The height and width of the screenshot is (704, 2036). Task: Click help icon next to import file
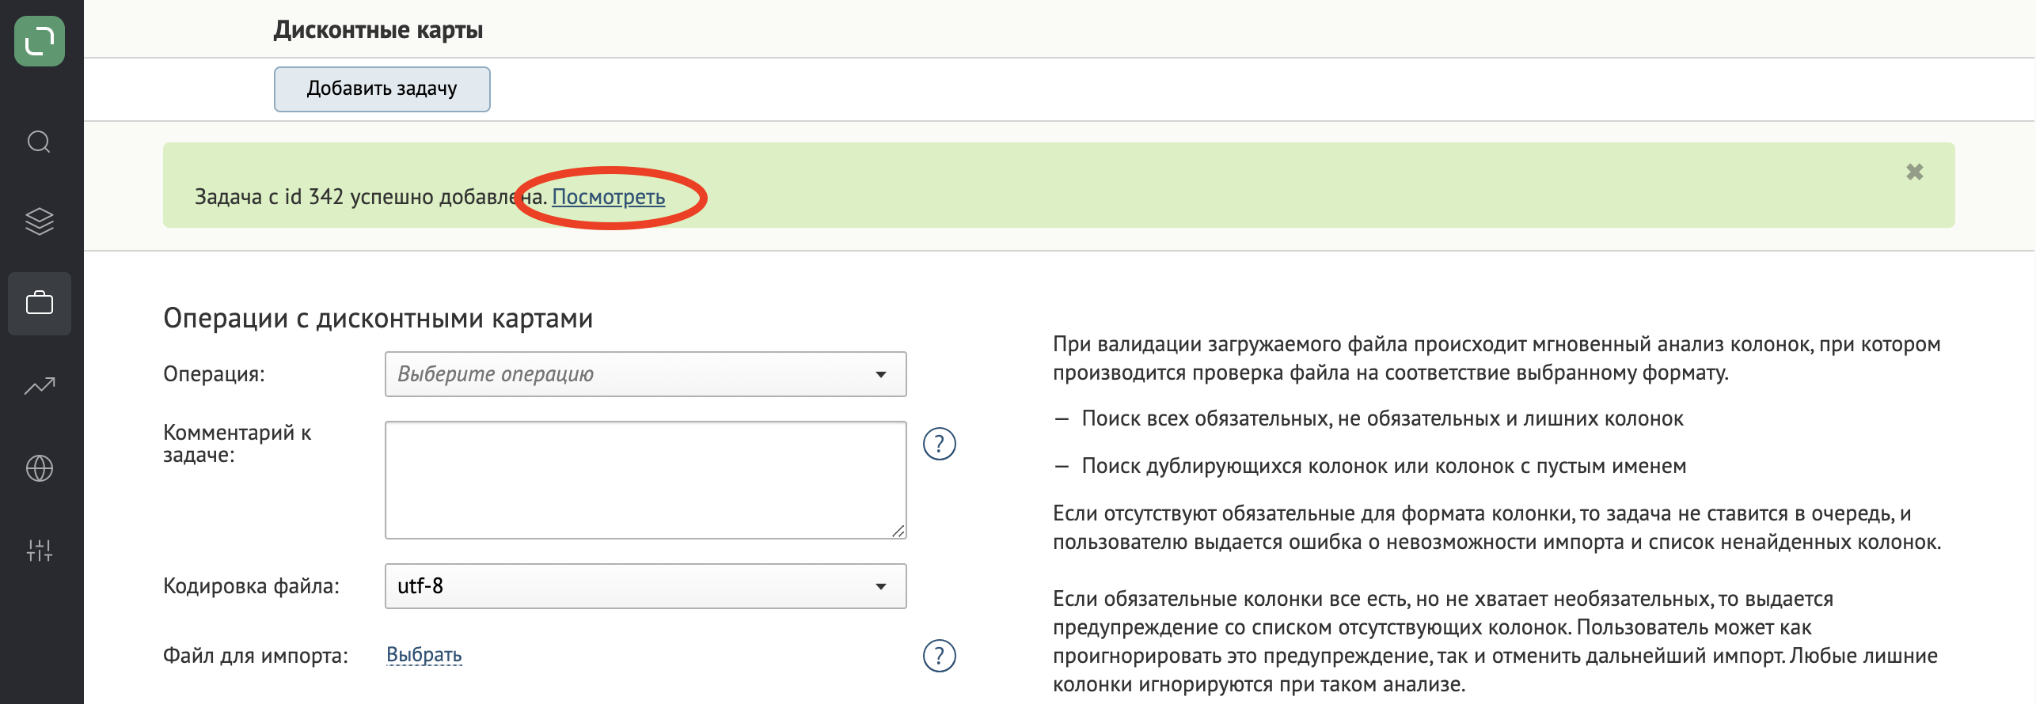point(940,656)
